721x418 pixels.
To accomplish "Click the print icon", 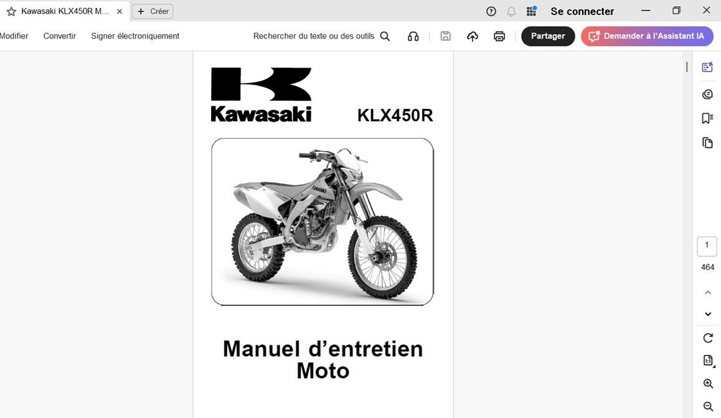I will (x=499, y=36).
